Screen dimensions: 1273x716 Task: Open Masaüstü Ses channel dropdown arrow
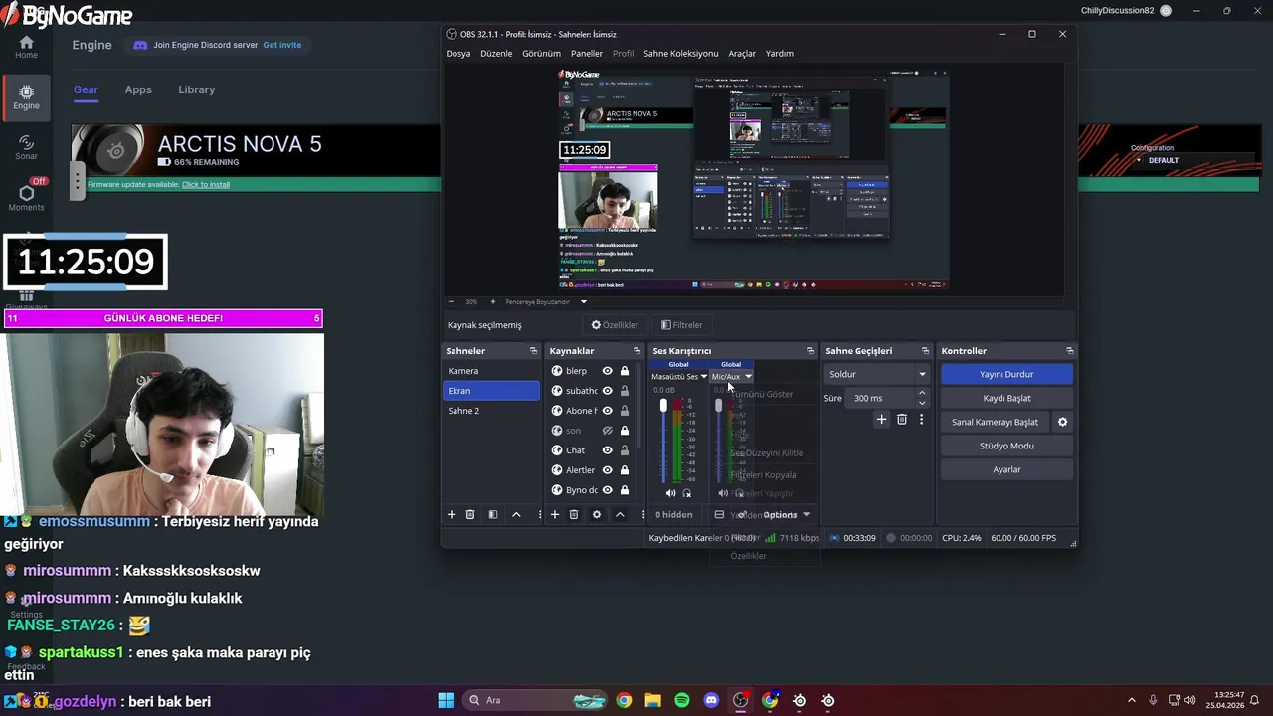[x=703, y=377]
